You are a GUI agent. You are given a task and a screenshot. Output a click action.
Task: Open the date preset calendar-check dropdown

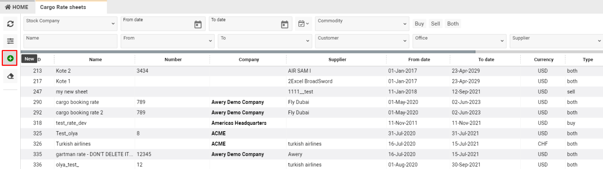(303, 24)
